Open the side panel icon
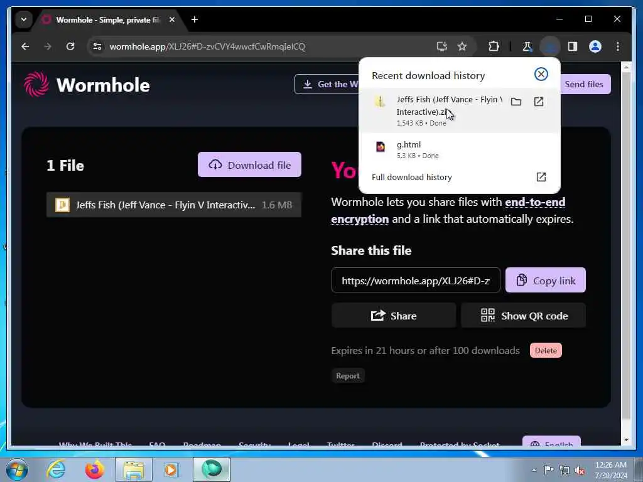Screen dimensions: 643x482 pos(573,46)
